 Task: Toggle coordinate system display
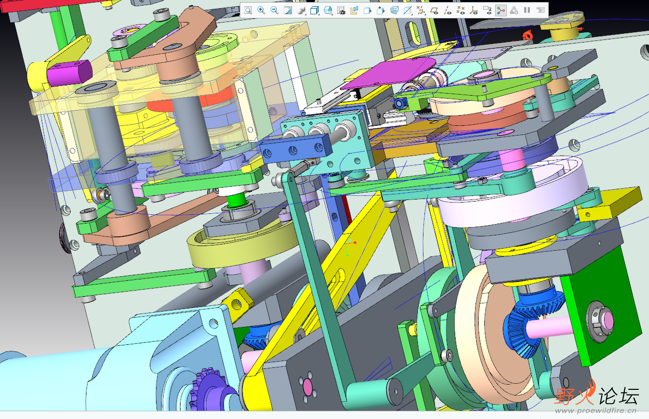pyautogui.click(x=474, y=10)
